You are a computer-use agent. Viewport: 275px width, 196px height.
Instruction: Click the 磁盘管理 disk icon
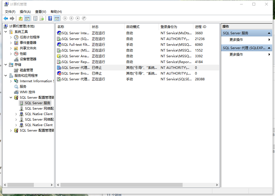[x=16, y=70]
